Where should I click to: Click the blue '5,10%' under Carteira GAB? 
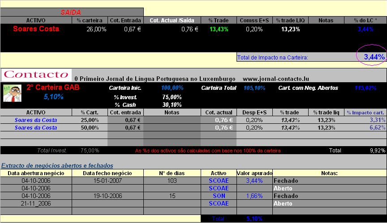click(54, 97)
